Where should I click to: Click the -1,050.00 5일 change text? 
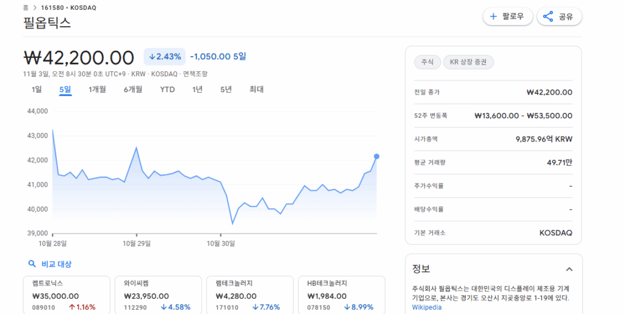tap(218, 57)
